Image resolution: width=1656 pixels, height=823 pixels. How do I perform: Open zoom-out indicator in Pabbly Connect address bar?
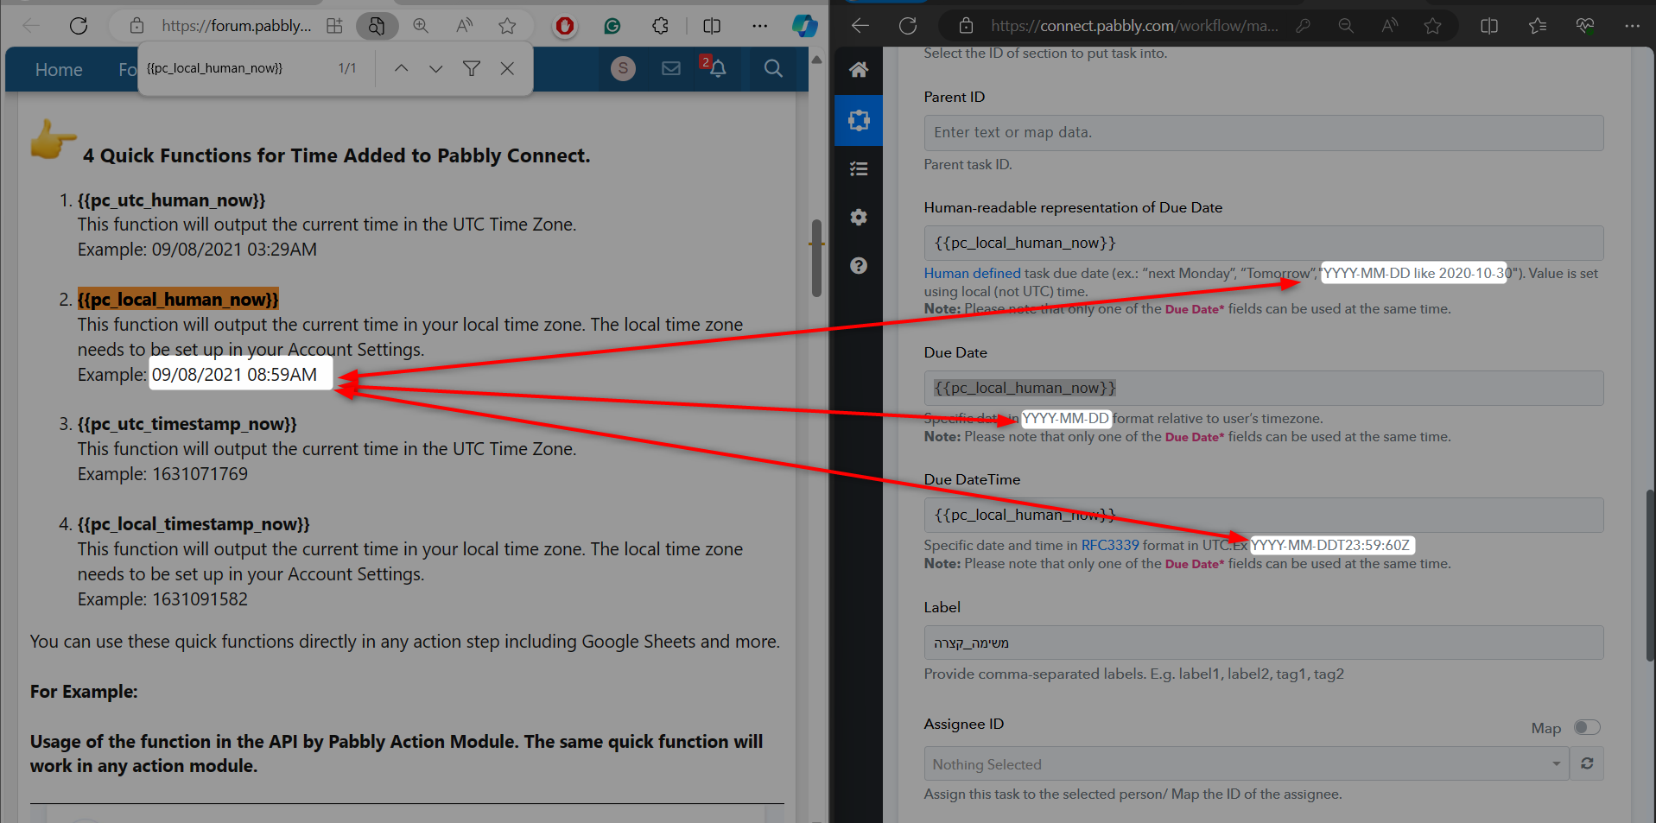[1346, 26]
